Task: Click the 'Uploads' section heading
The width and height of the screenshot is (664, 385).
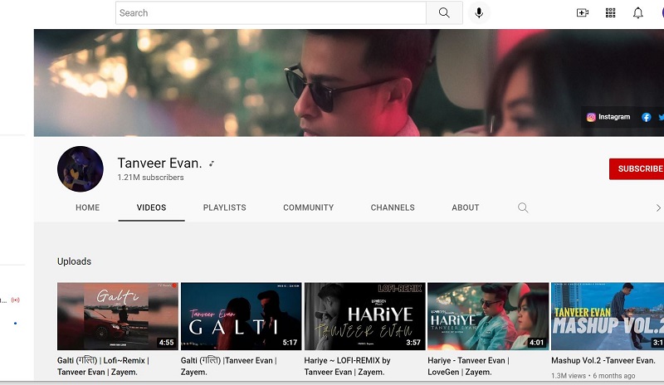Action: [74, 261]
